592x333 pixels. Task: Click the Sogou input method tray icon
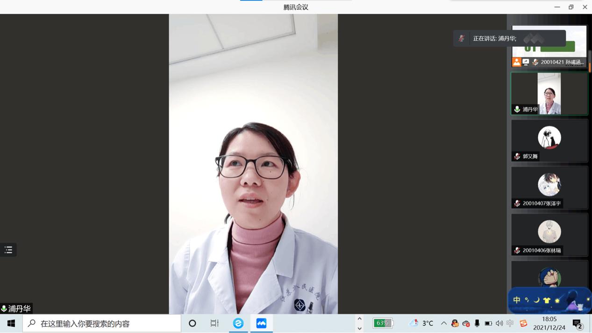click(523, 323)
